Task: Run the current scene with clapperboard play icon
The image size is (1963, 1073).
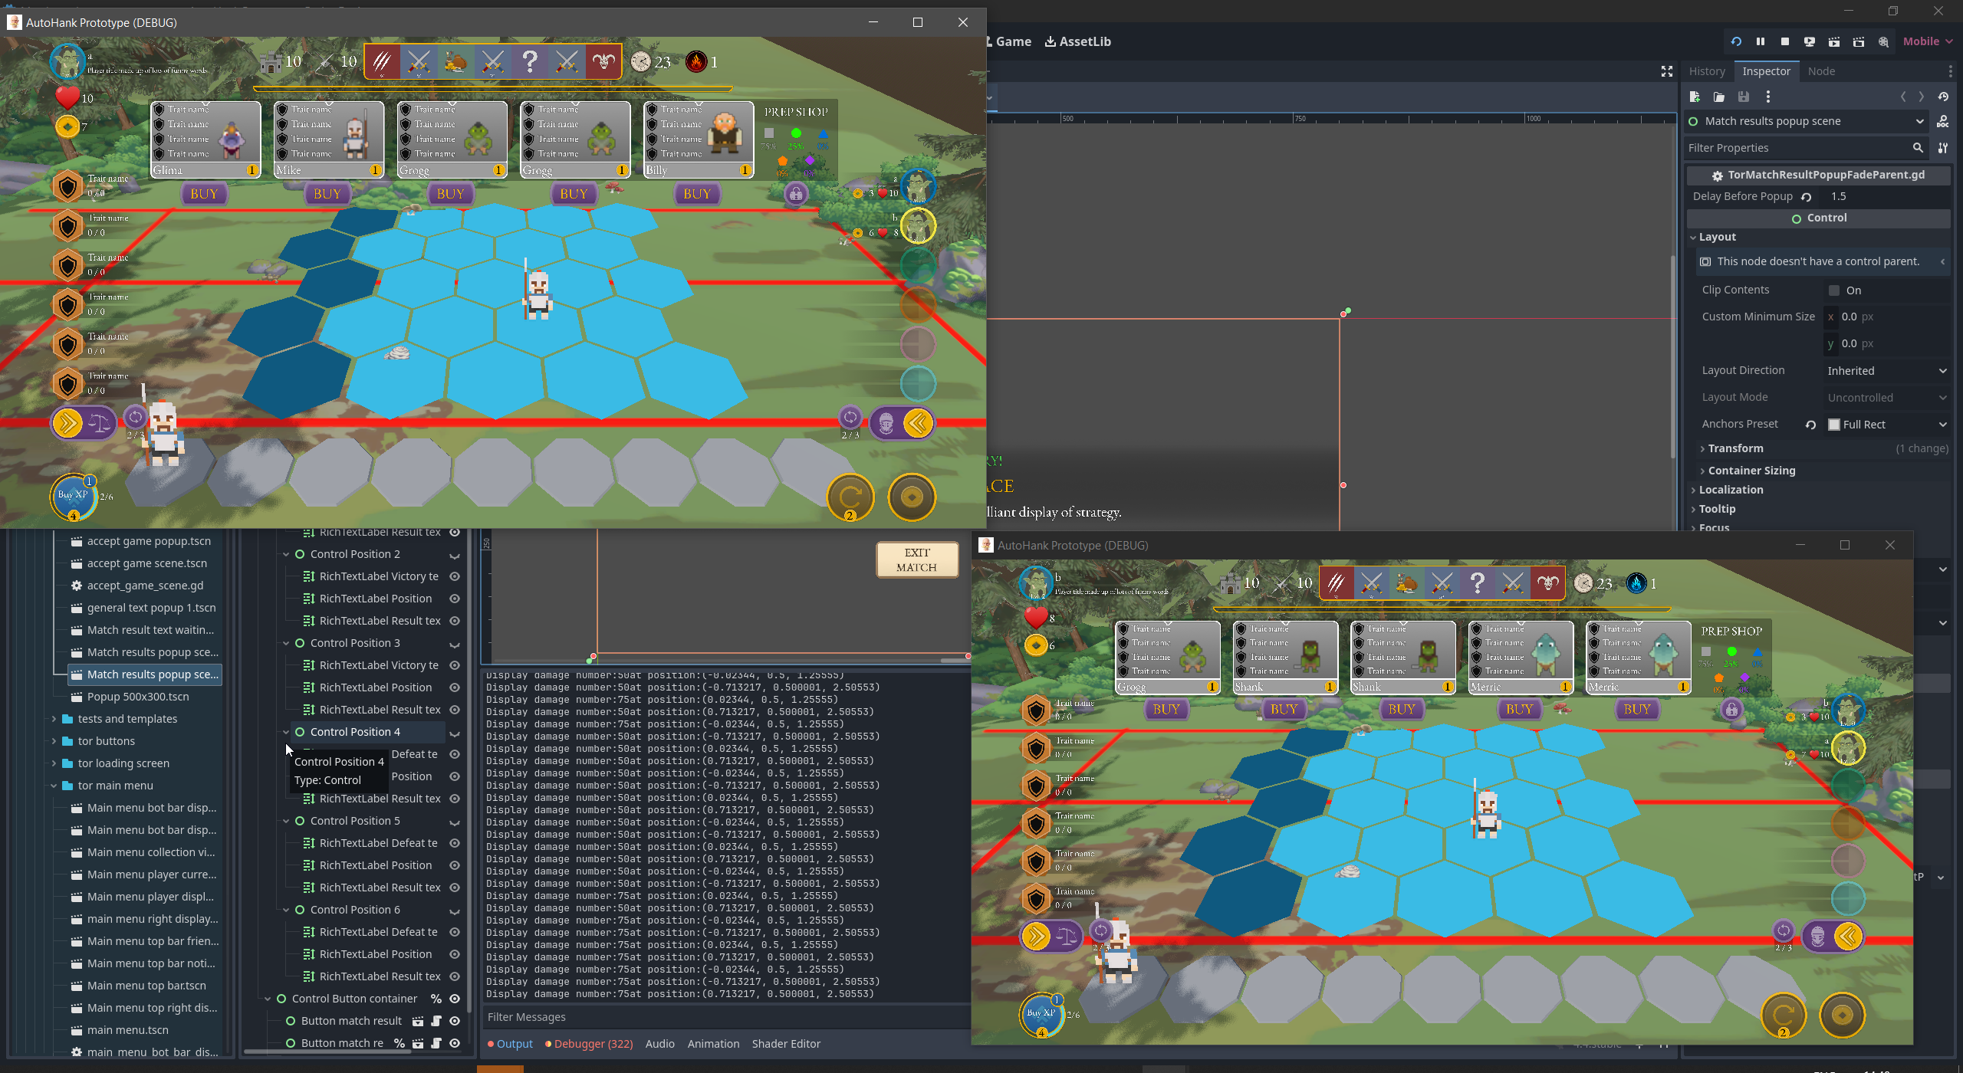Action: [x=1834, y=41]
